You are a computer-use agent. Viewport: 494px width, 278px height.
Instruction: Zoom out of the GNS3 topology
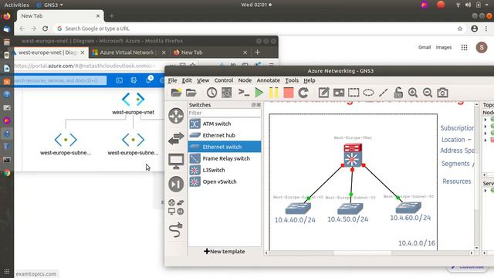click(x=428, y=93)
